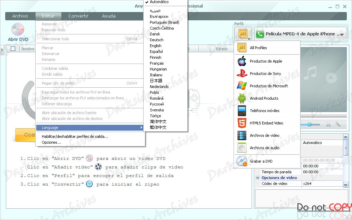The image size is (352, 220).
Task: Switch language to Deutsch
Action: coord(156,40)
